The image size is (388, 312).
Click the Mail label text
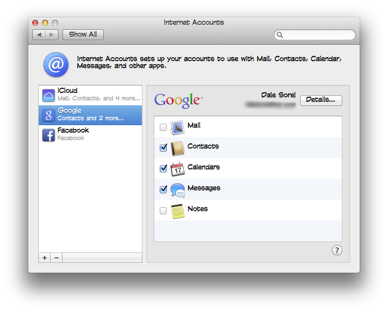(x=194, y=125)
